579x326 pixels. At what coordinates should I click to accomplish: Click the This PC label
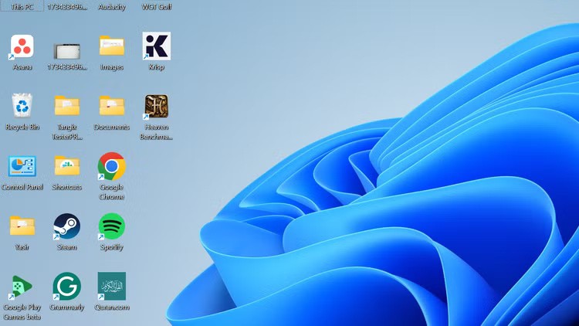point(22,7)
